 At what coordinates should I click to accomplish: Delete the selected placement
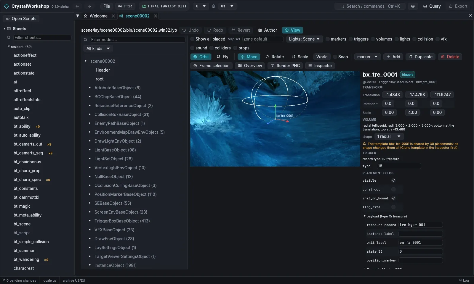(x=450, y=57)
